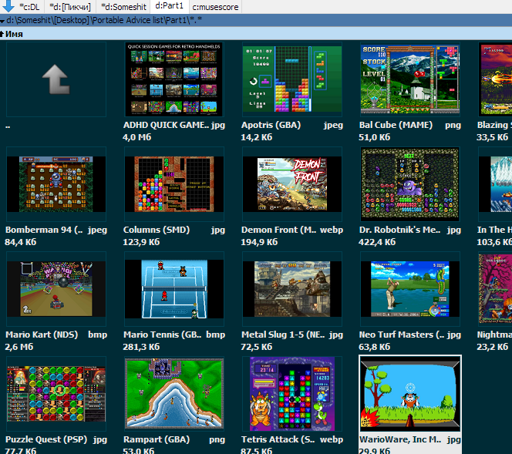The width and height of the screenshot is (512, 454).
Task: Click the '123,9 Кб' file size
Action: (x=141, y=242)
